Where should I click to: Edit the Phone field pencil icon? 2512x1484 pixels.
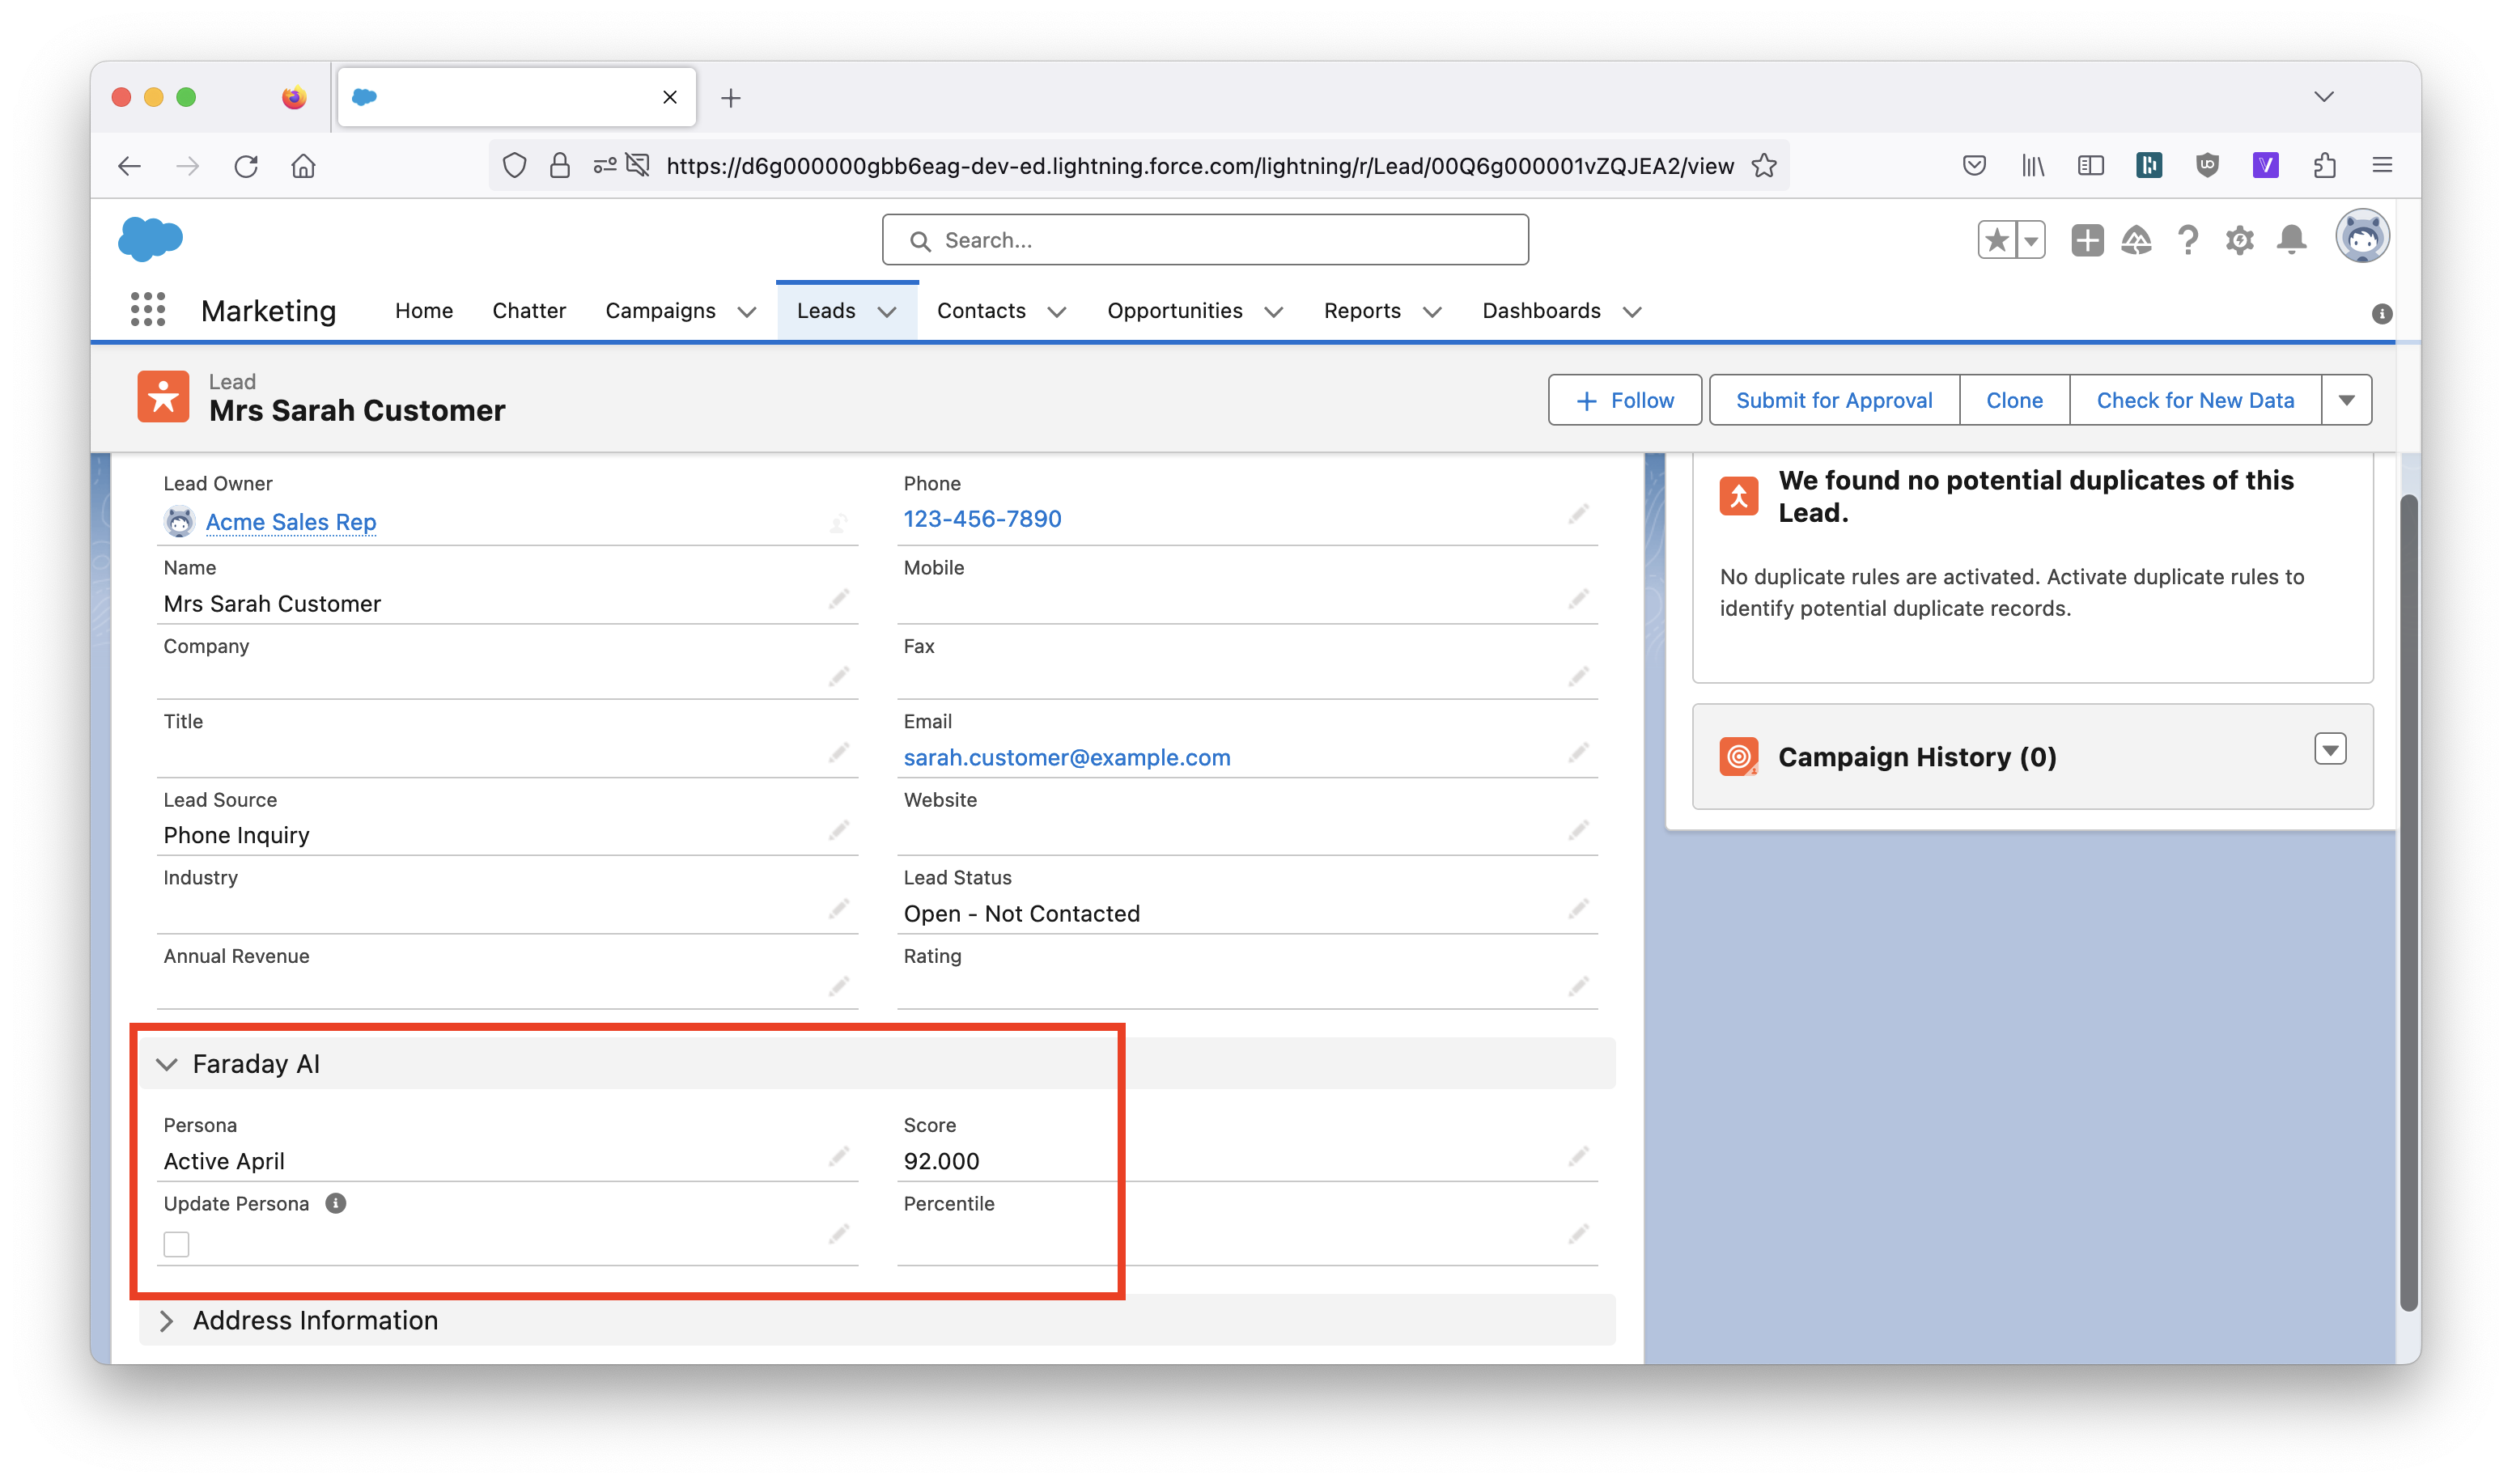tap(1578, 515)
